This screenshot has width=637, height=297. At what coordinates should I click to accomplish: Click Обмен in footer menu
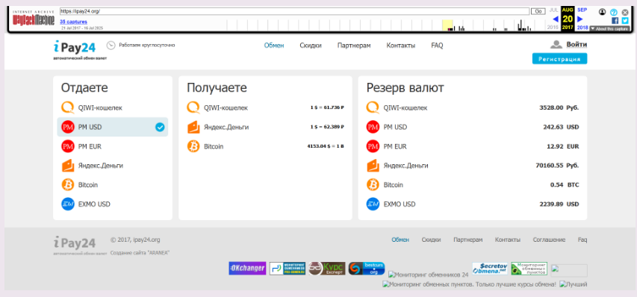pos(400,240)
